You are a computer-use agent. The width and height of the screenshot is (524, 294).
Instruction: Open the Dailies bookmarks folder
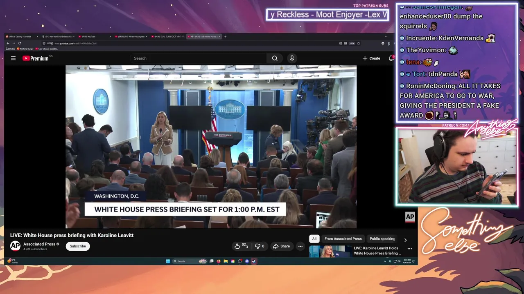click(x=11, y=49)
